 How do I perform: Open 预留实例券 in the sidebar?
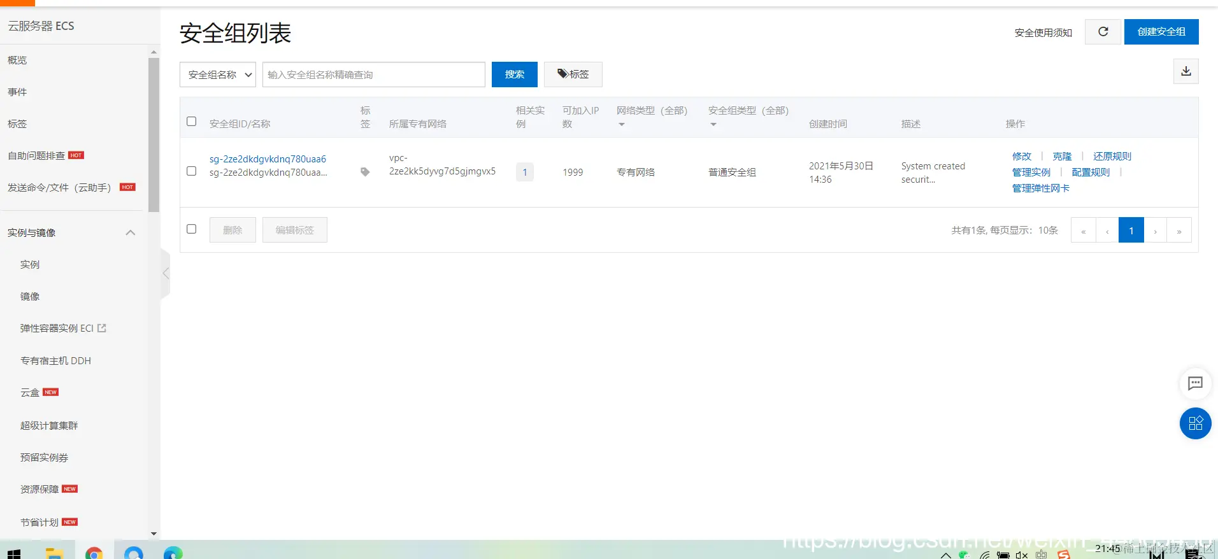tap(44, 457)
